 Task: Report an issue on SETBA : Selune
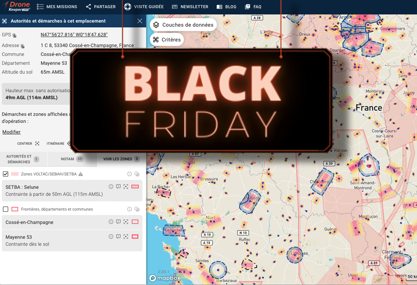point(118,187)
